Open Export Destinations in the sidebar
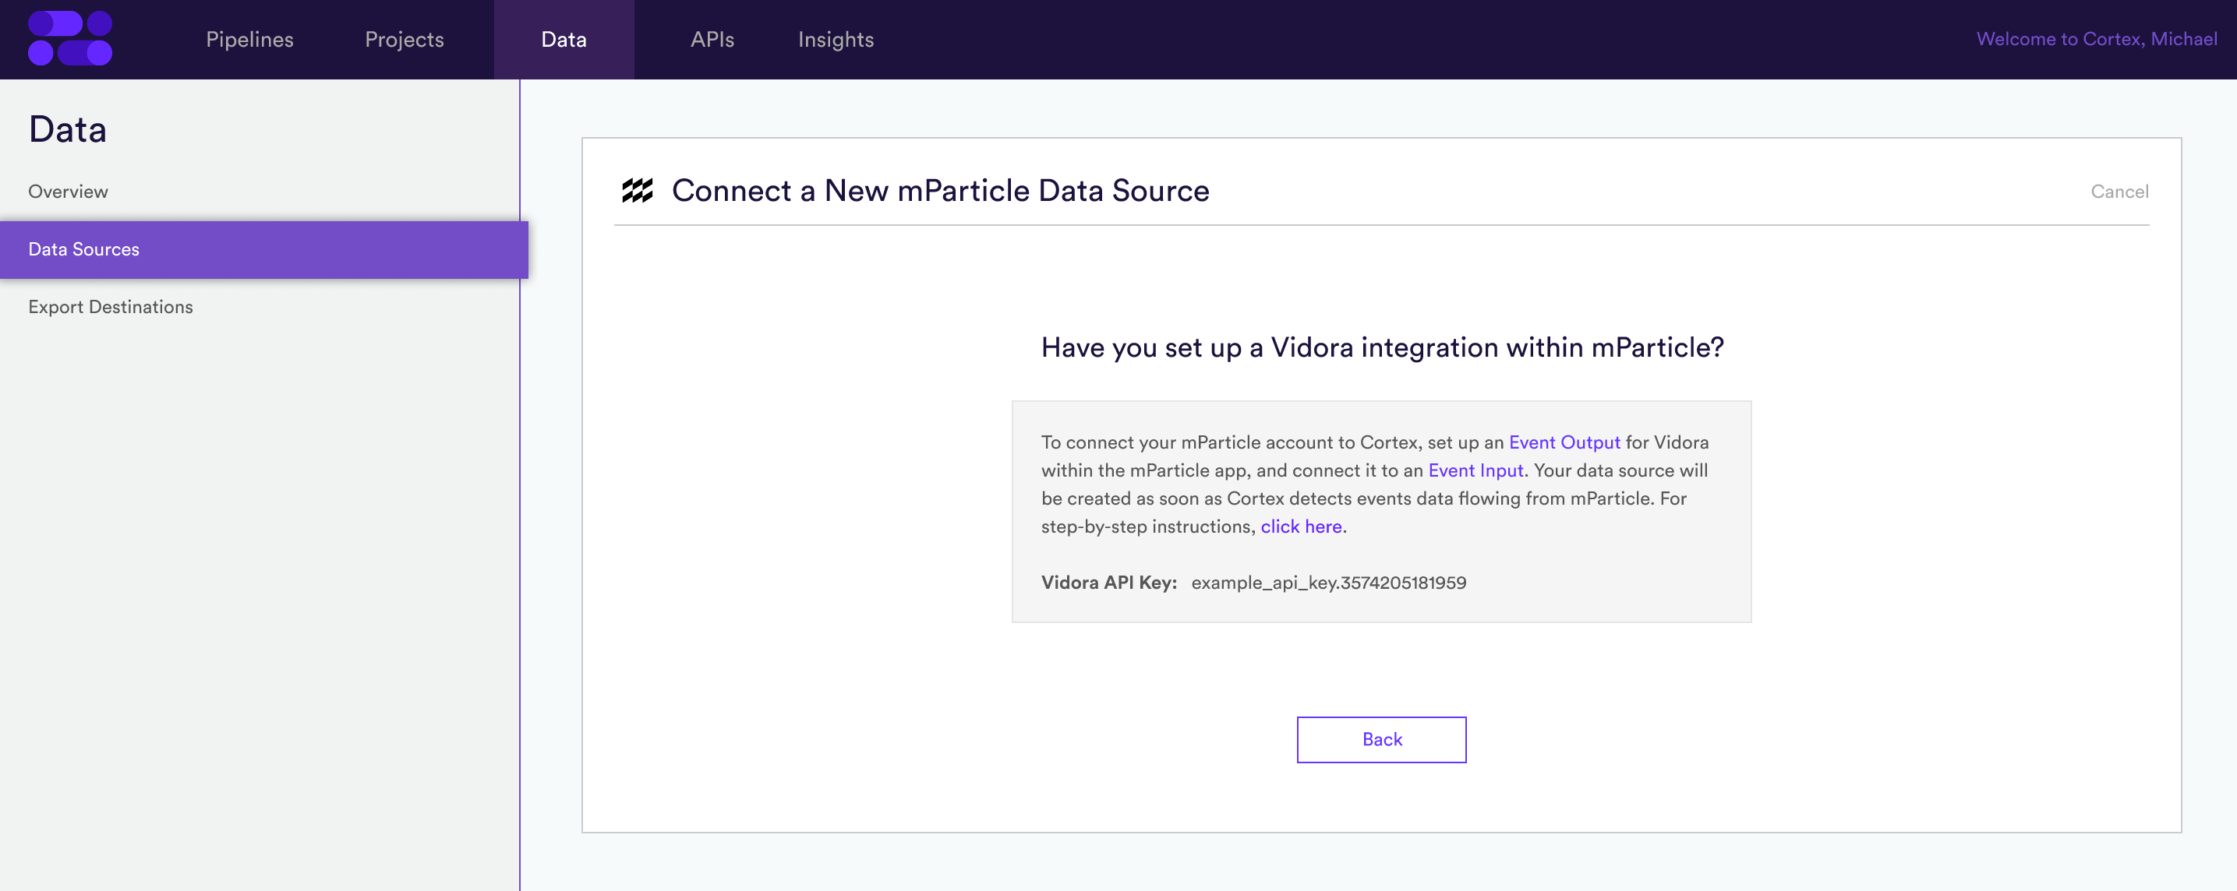 110,307
